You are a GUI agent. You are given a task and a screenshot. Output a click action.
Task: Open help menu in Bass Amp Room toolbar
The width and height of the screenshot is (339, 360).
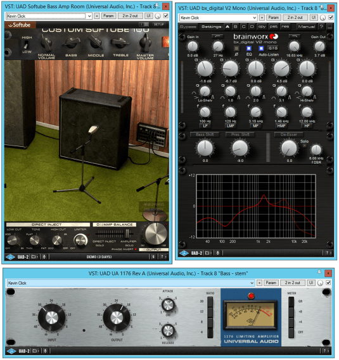[x=163, y=257]
